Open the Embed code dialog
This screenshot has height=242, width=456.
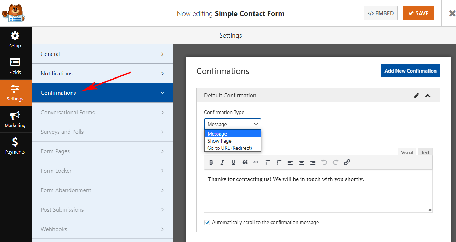click(x=381, y=13)
